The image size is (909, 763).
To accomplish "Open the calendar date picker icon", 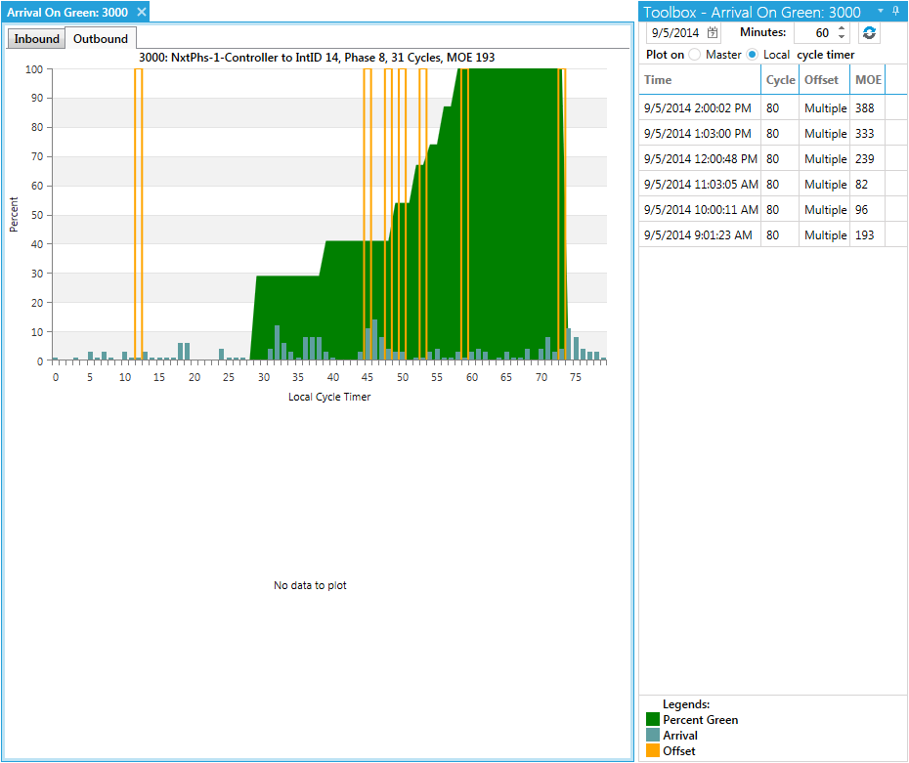I will [713, 33].
